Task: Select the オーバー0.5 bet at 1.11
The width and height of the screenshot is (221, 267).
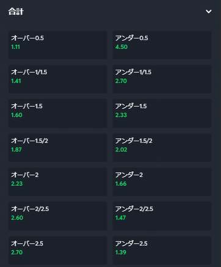Action: coord(57,45)
